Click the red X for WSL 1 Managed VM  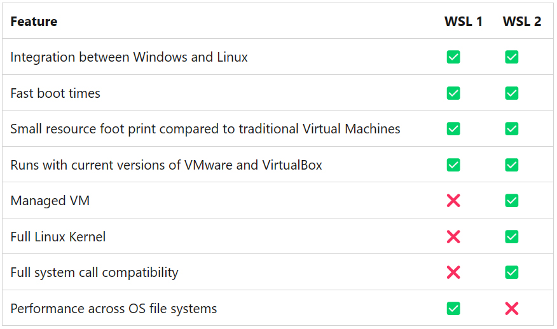453,201
